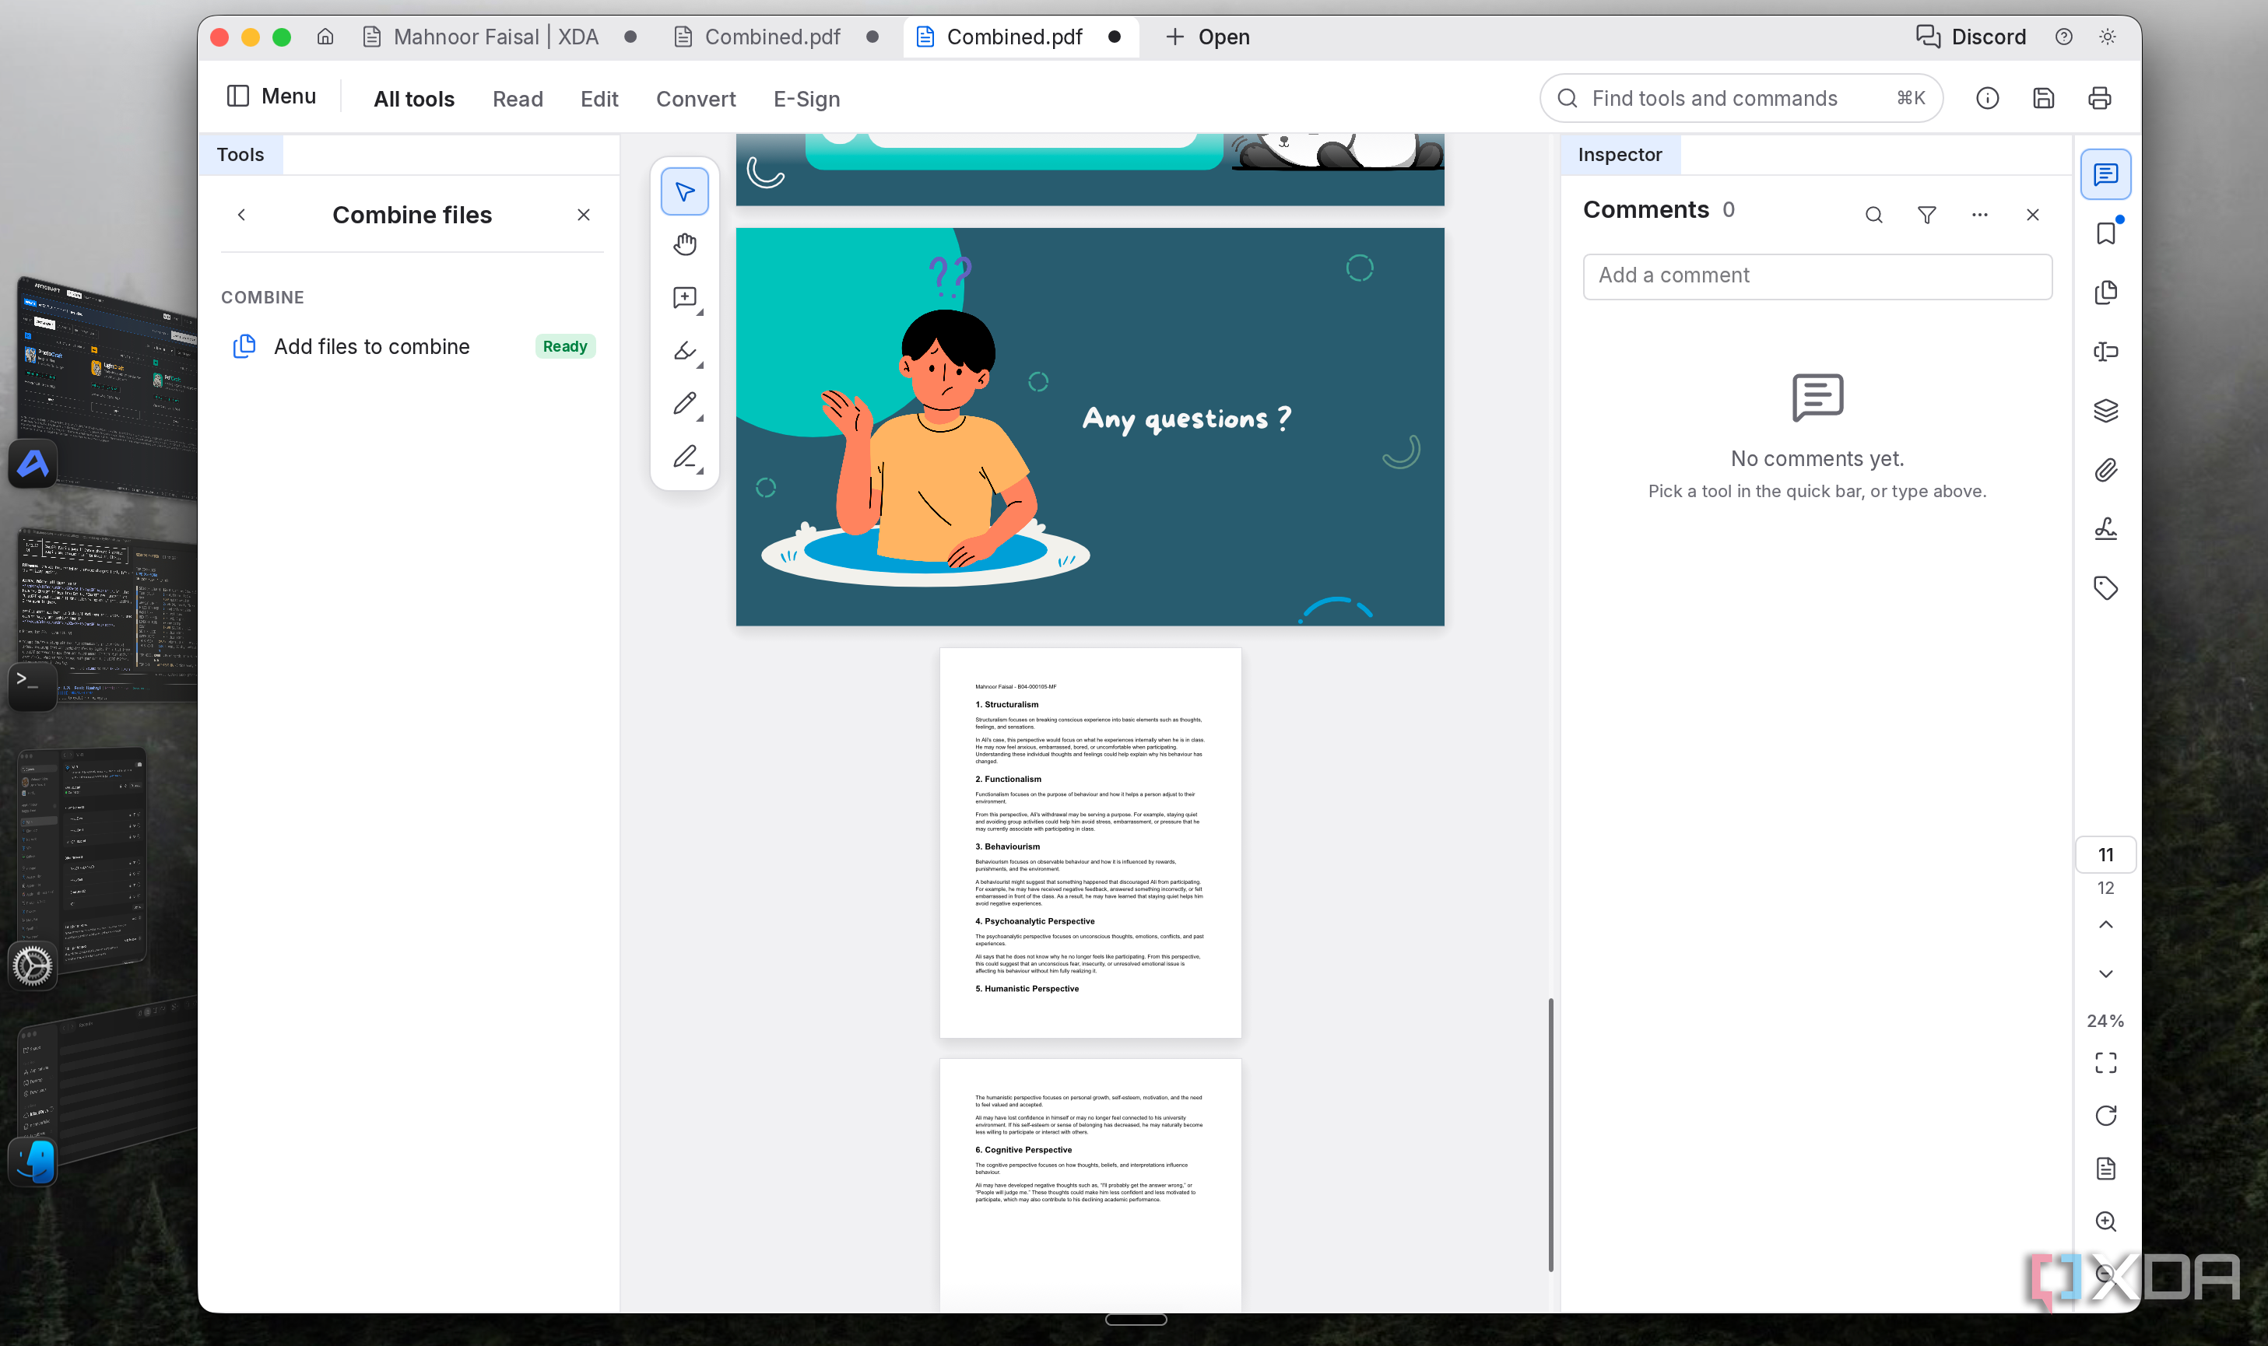The image size is (2268, 1346).
Task: Zoom in with magnifier plus
Action: click(2105, 1222)
